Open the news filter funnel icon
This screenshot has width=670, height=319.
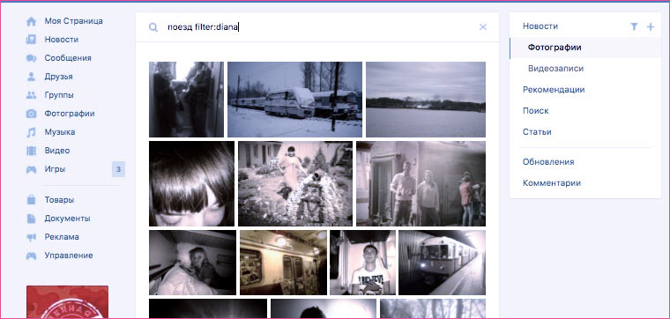[x=634, y=27]
